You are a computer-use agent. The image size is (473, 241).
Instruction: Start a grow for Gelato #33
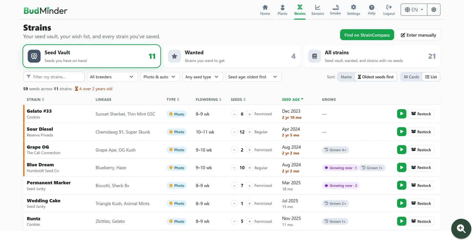(x=401, y=114)
